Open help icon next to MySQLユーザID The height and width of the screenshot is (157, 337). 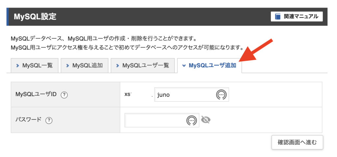(x=64, y=95)
